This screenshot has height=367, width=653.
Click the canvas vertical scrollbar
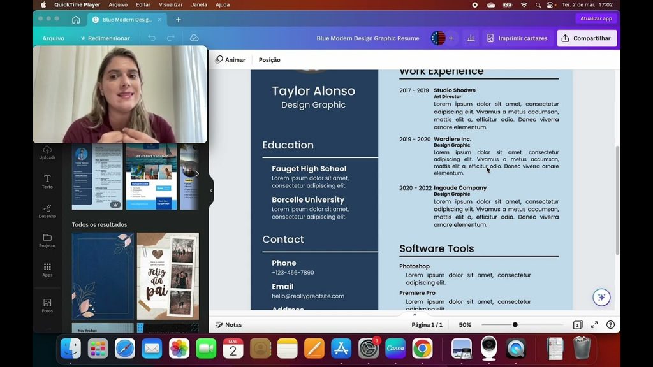(617, 199)
